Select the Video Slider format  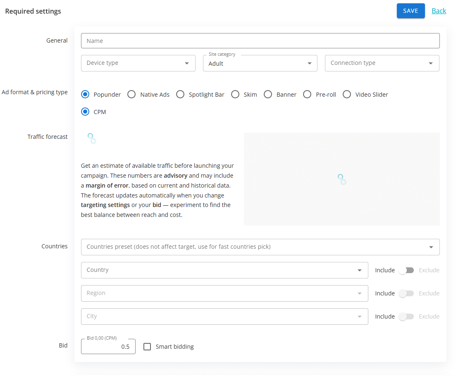347,95
